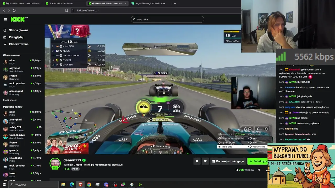The height and width of the screenshot is (188, 335).
Task: Click the KICK beta logo
Action: (19, 19)
